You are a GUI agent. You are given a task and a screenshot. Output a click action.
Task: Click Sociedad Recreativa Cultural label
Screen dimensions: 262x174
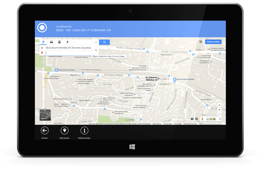138,68
